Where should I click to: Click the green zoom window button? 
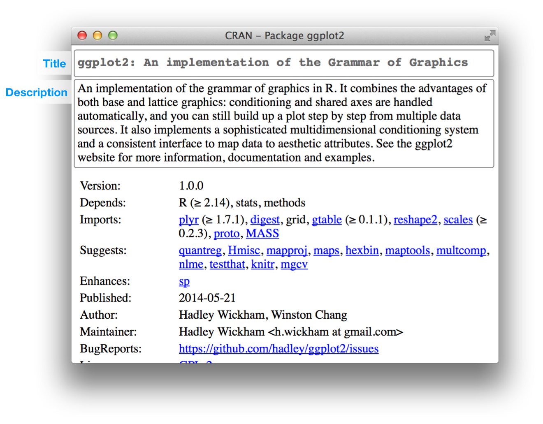point(113,35)
